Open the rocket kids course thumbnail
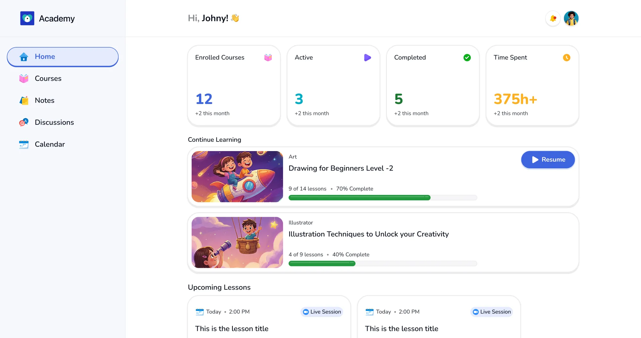Image resolution: width=641 pixels, height=338 pixels. pyautogui.click(x=237, y=177)
